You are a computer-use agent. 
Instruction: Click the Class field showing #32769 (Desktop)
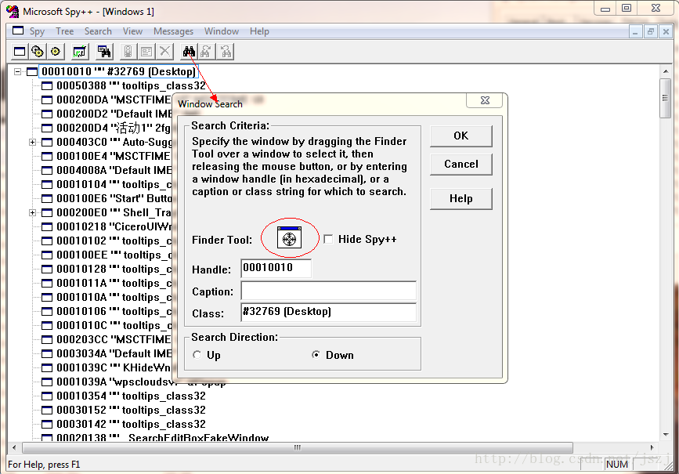328,313
